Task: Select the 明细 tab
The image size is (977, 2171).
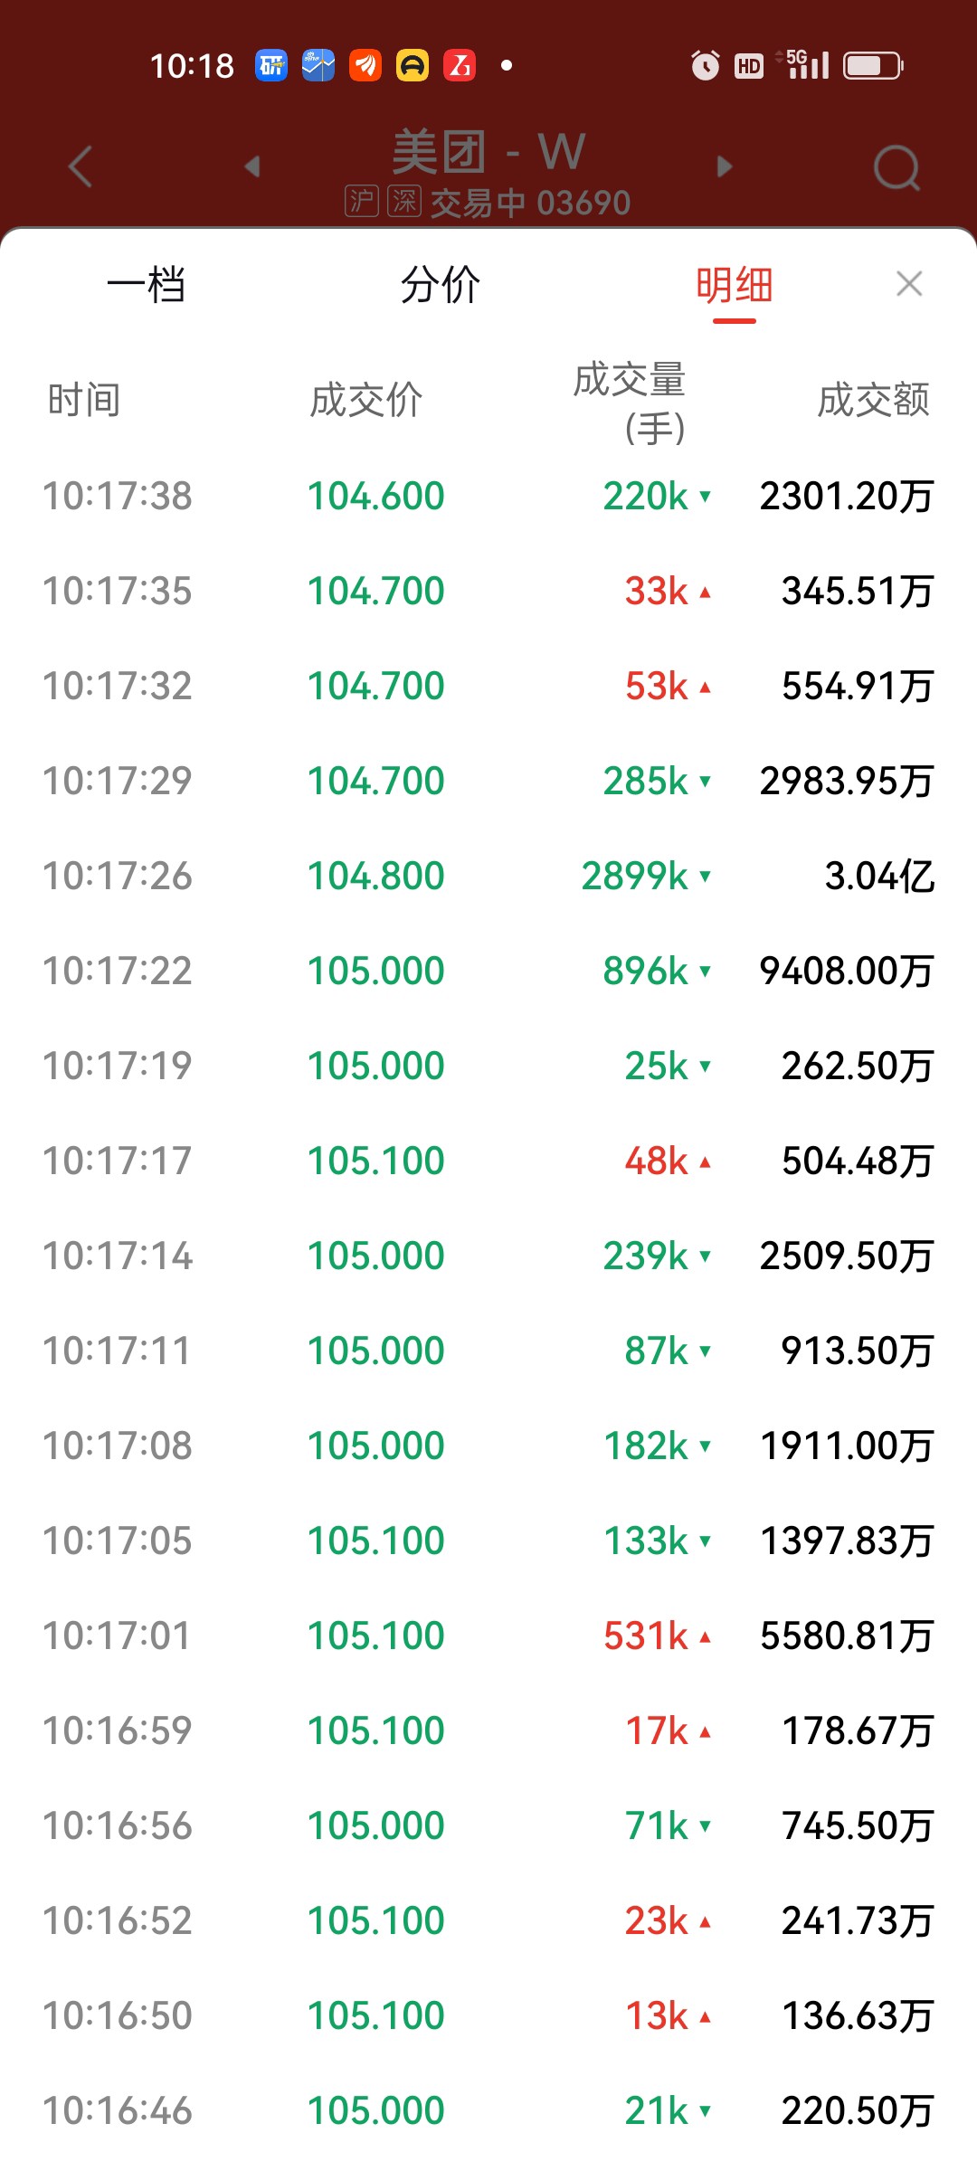Action: 734,285
